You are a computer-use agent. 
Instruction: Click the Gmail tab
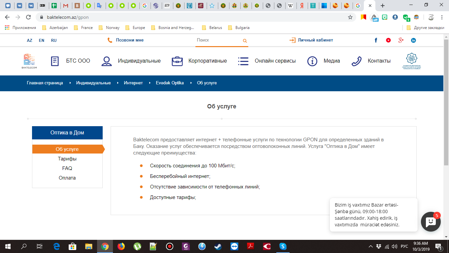point(66,6)
